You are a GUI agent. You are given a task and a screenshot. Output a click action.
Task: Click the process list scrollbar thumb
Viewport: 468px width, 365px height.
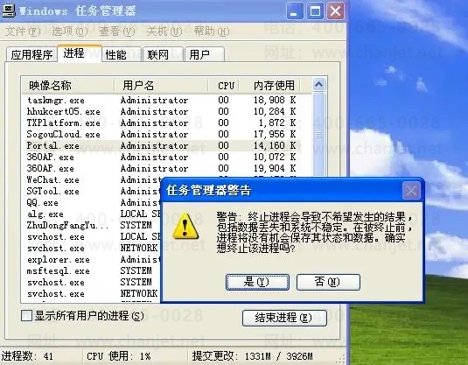click(318, 135)
